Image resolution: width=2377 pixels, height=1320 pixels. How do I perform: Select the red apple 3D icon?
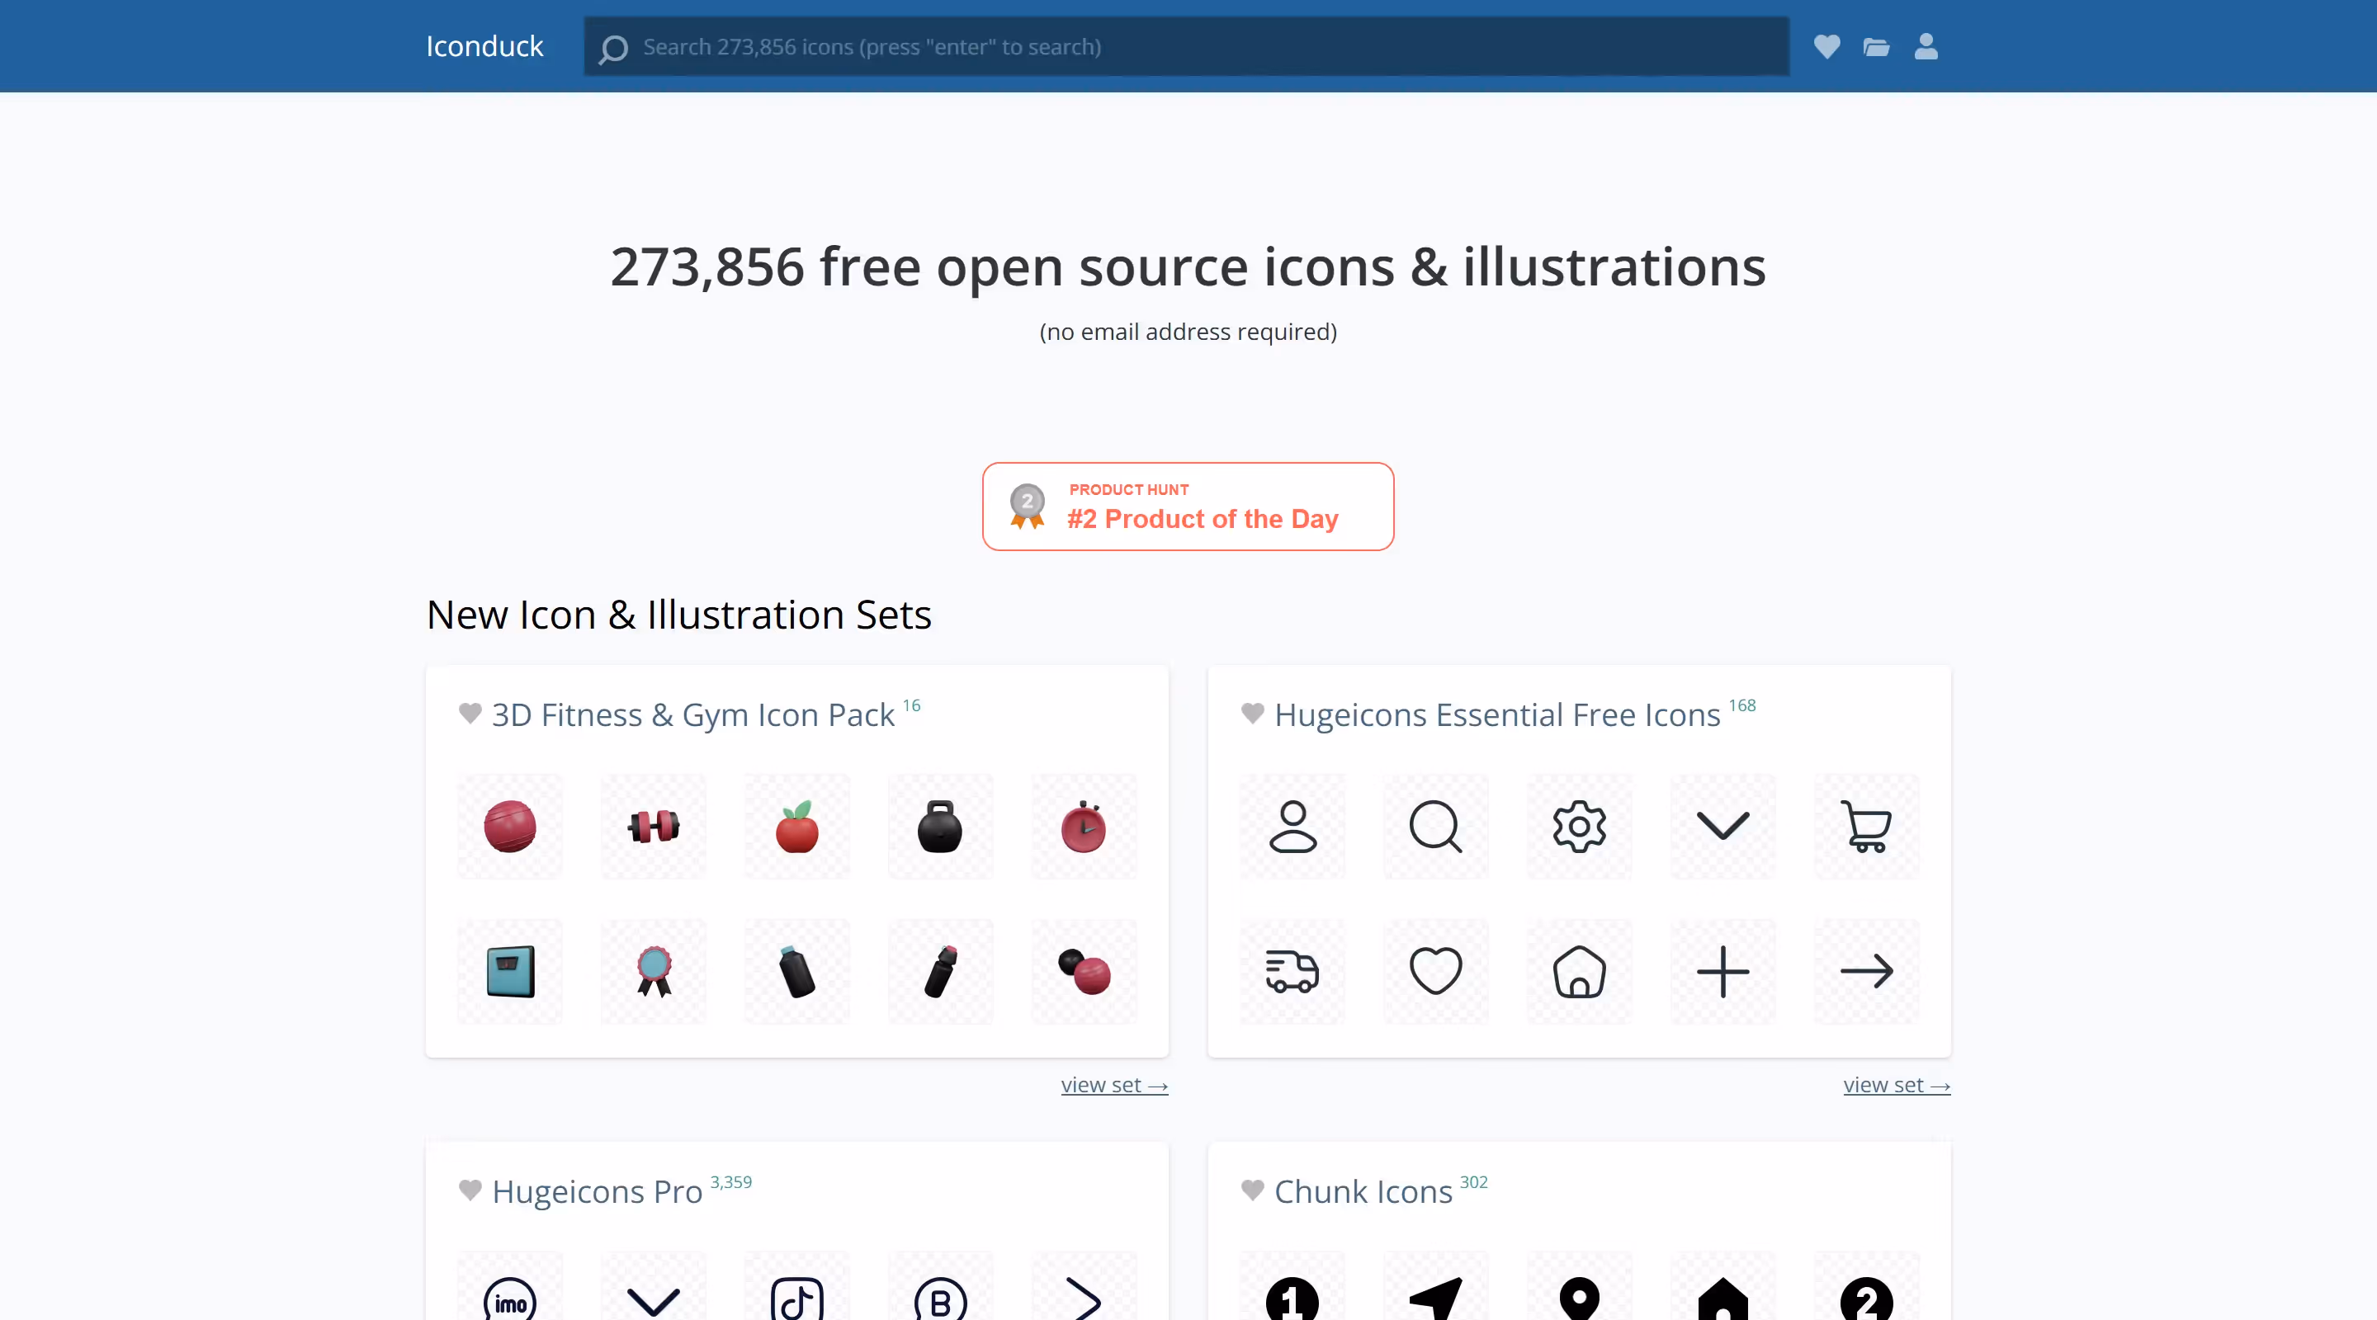tap(797, 827)
